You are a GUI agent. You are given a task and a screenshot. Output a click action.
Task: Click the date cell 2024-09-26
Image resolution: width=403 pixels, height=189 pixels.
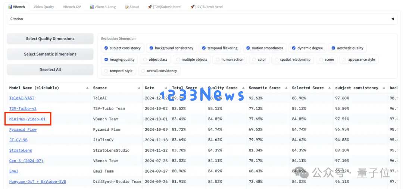pyautogui.click(x=156, y=182)
